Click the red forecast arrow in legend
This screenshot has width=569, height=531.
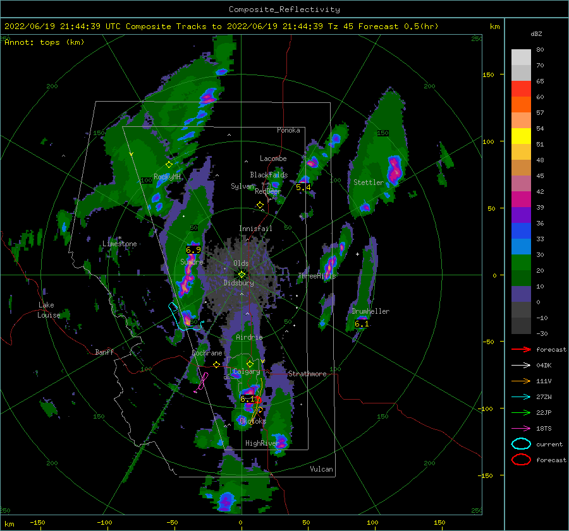[x=521, y=349]
